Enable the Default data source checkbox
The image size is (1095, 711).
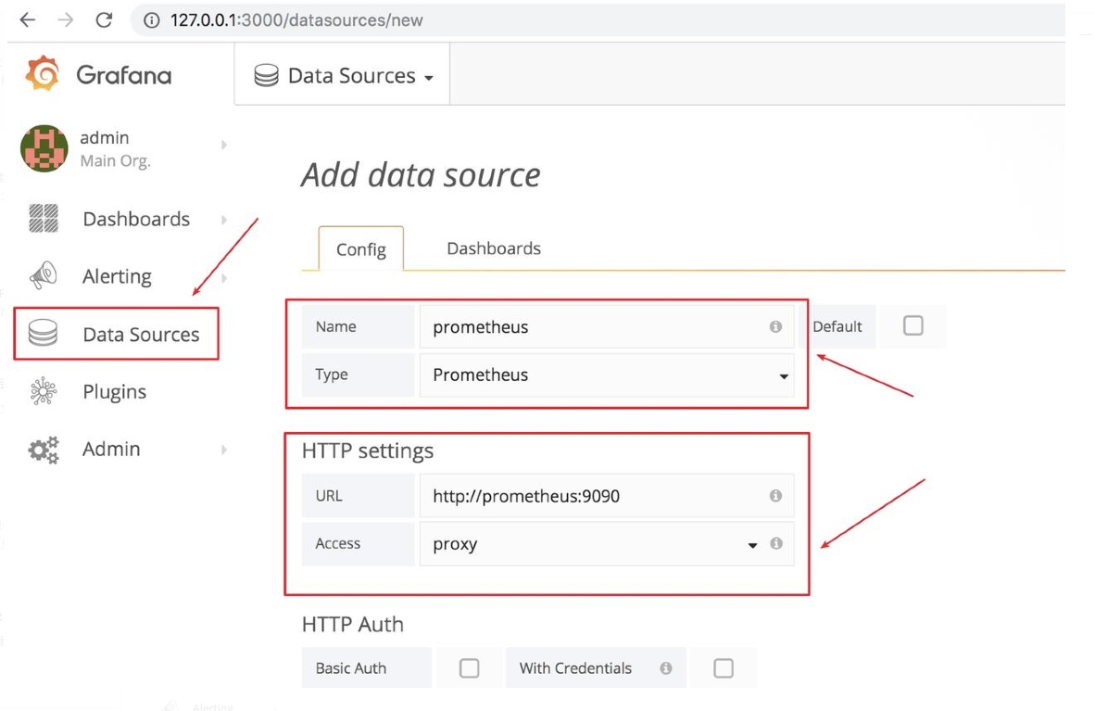pos(912,325)
